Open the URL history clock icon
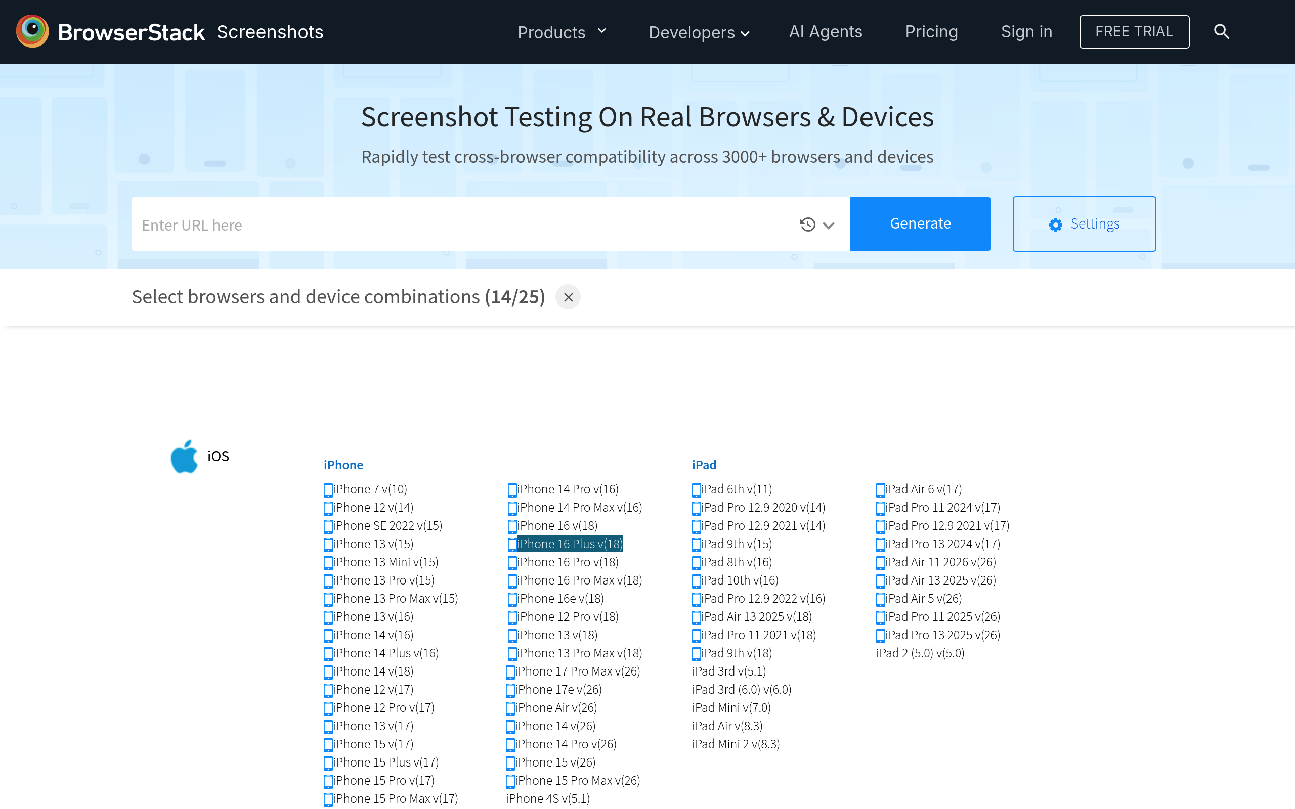The width and height of the screenshot is (1295, 809). [x=807, y=224]
